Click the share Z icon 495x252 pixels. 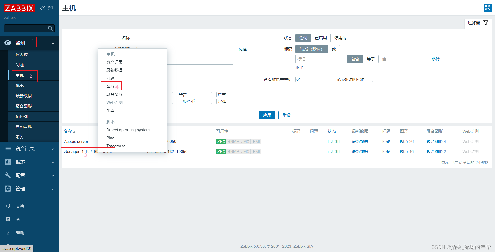pos(8,219)
